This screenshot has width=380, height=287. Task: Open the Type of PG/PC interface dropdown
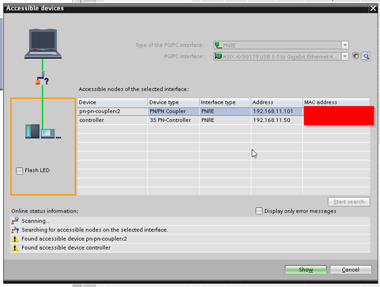(345, 45)
